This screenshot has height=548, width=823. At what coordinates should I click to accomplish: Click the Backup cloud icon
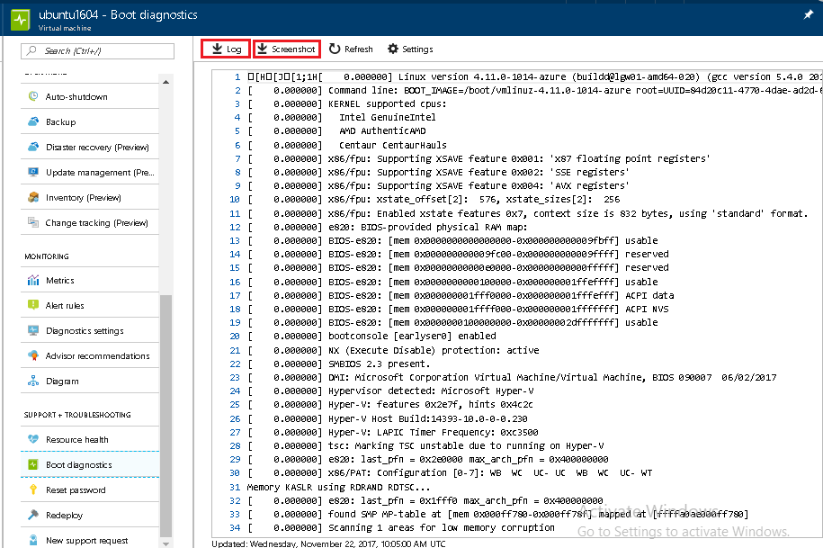33,121
